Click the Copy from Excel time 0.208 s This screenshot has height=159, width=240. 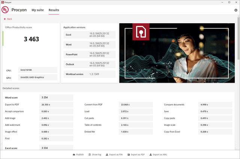(x=215, y=132)
